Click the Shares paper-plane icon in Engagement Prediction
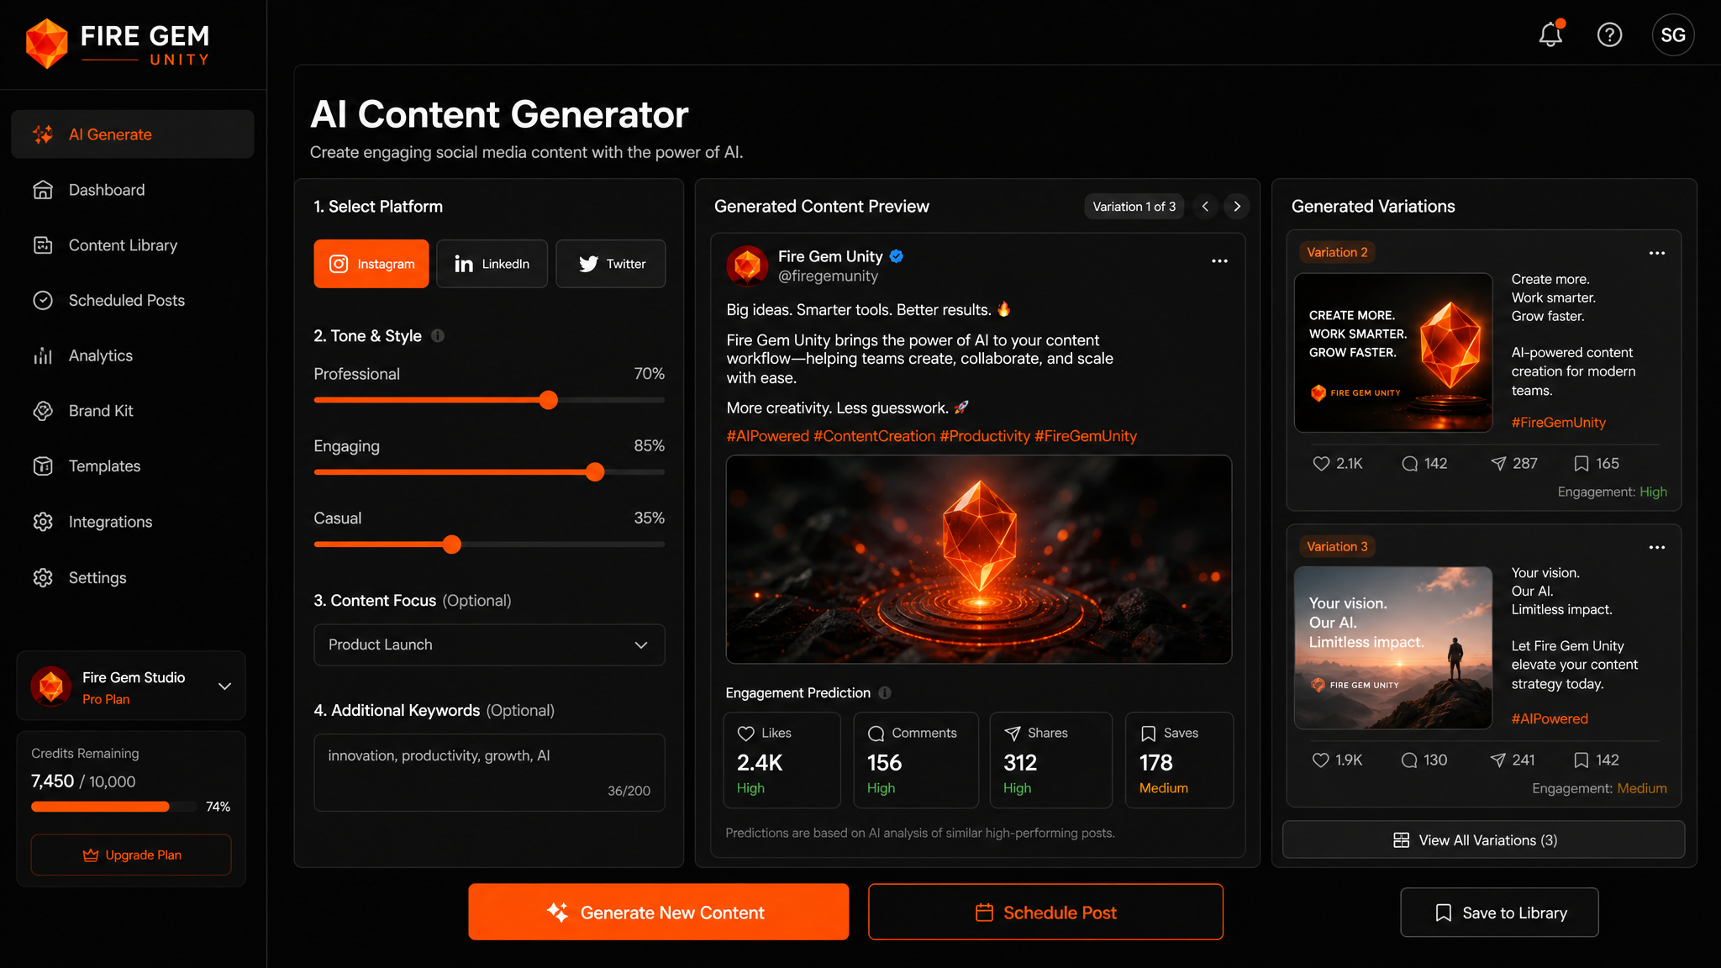Viewport: 1721px width, 968px height. (1013, 734)
